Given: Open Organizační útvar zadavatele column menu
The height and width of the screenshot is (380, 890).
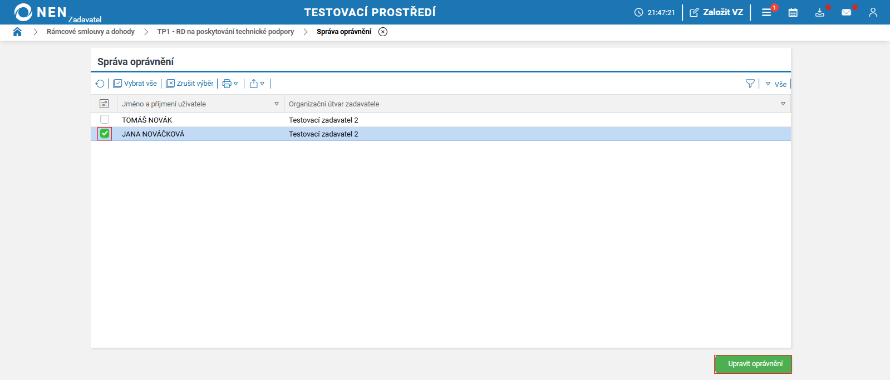Looking at the screenshot, I should pos(783,104).
